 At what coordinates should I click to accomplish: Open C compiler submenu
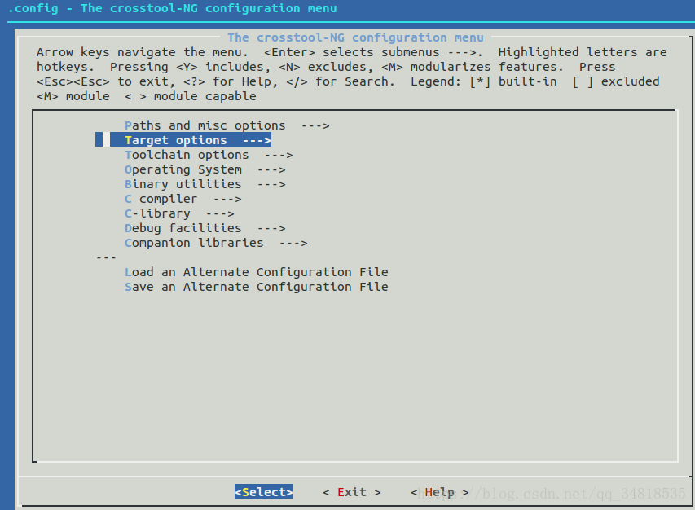pyautogui.click(x=183, y=199)
